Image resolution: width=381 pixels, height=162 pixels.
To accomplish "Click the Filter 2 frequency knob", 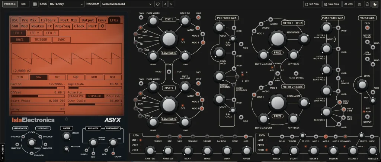I will (278, 103).
